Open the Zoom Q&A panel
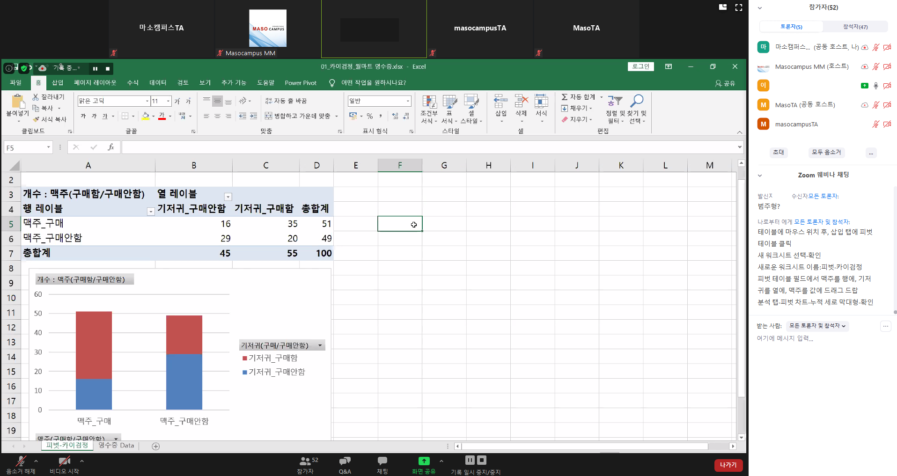The height and width of the screenshot is (476, 897). pos(345,465)
